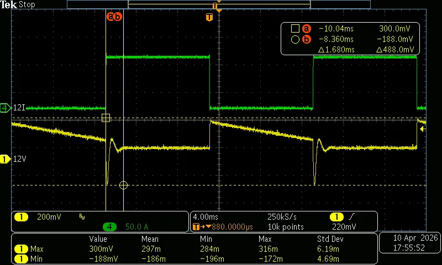Click the square symbol in cursor readout

(x=295, y=29)
